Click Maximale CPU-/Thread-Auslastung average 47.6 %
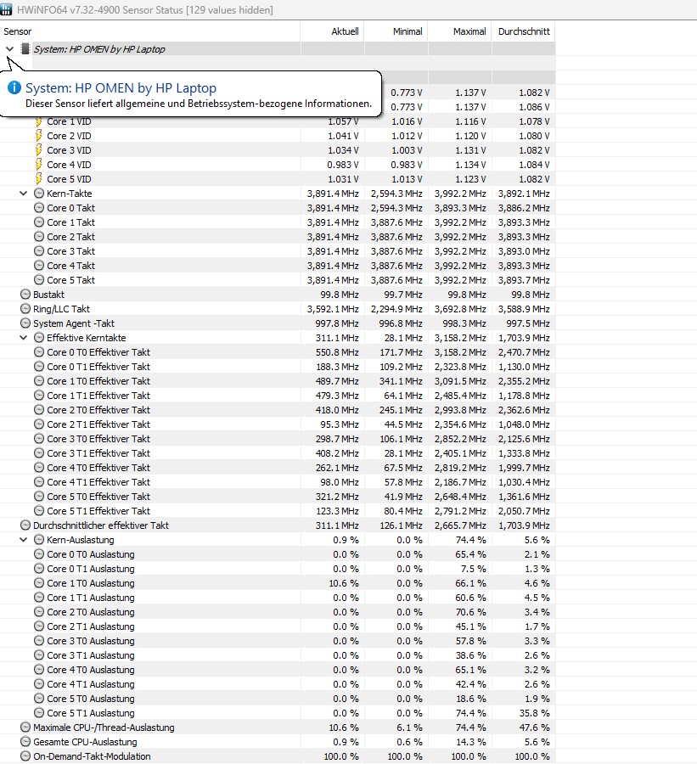Viewport: 697px width, 764px height. pyautogui.click(x=534, y=727)
